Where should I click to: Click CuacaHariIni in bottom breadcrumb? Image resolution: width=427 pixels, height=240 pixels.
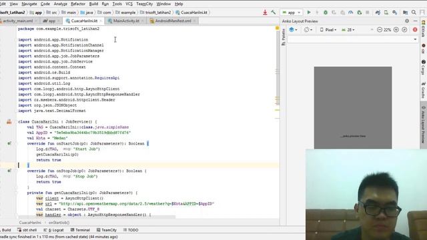point(30,223)
